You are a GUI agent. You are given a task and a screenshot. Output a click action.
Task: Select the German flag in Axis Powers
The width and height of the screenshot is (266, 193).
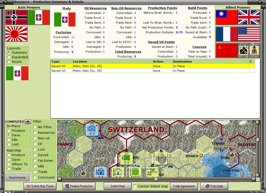coord(16,17)
